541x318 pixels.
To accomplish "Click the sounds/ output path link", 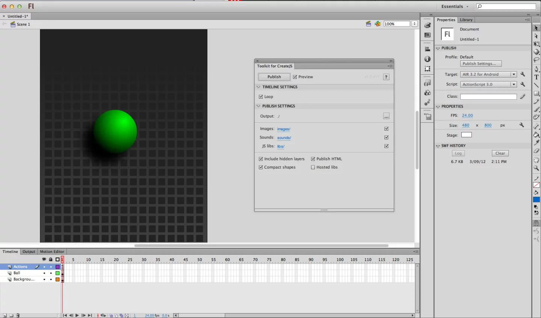I will coord(284,137).
